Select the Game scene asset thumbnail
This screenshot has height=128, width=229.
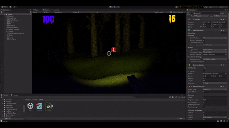[x=30, y=106]
